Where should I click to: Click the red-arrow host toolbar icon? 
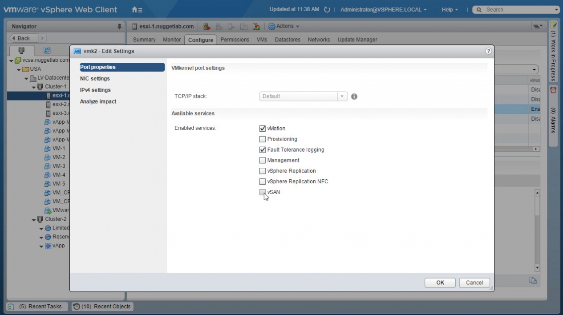tap(207, 26)
